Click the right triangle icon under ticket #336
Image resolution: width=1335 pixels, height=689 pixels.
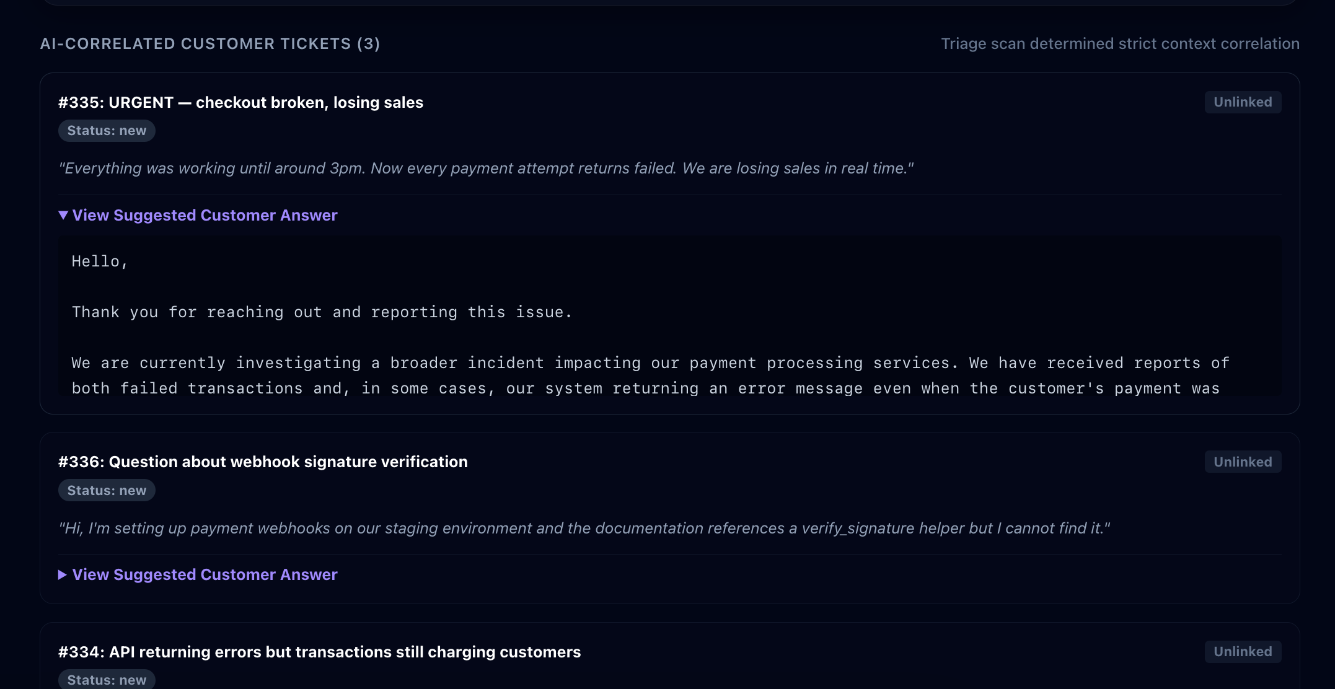63,575
